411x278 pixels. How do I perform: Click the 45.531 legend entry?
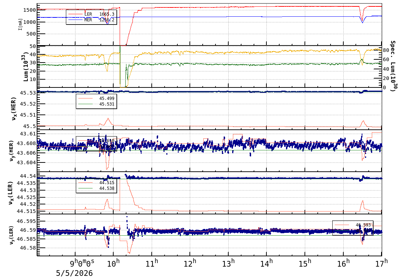[96, 104]
